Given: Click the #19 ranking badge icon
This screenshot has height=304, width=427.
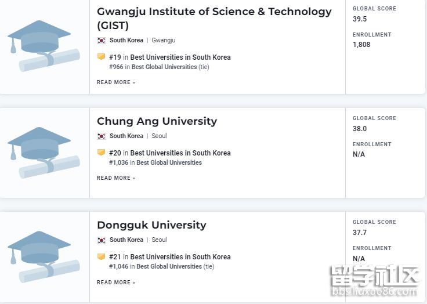Looking at the screenshot, I should tap(102, 57).
